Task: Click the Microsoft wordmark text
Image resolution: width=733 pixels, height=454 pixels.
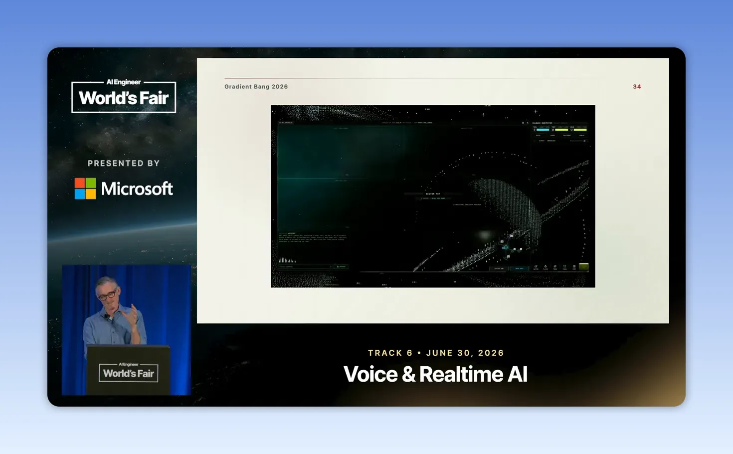Action: (x=137, y=189)
